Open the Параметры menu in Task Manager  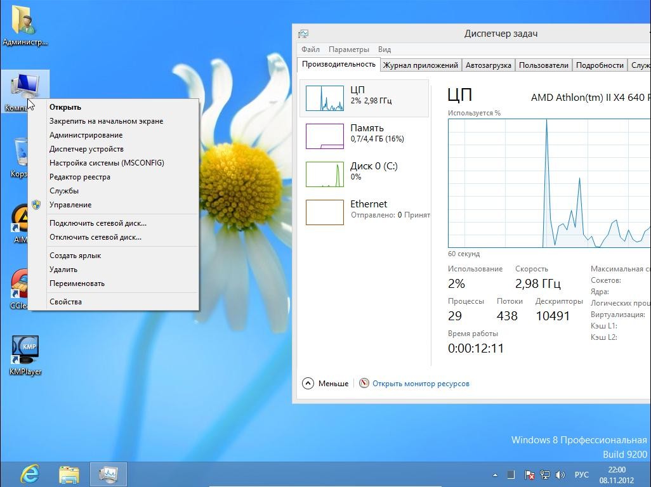(x=348, y=49)
